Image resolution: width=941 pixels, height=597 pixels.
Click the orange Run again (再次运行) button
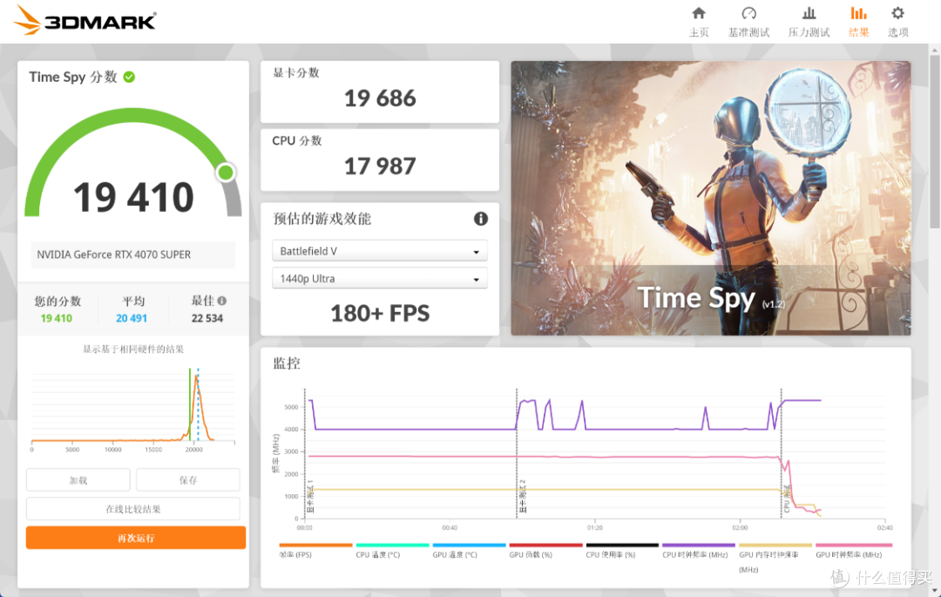[136, 538]
